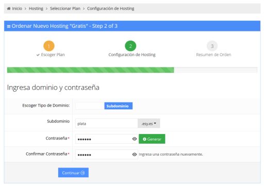Click the home icon in breadcrumb
Viewport: 264px width, 187px height.
pos(9,8)
